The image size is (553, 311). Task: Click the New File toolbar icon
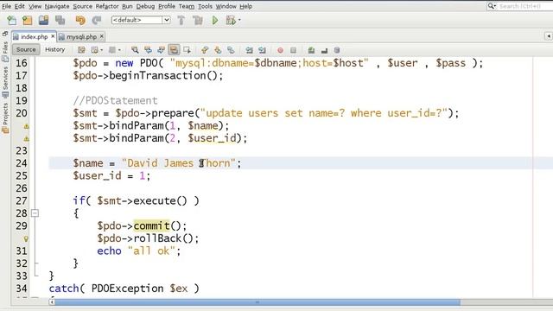pyautogui.click(x=11, y=20)
